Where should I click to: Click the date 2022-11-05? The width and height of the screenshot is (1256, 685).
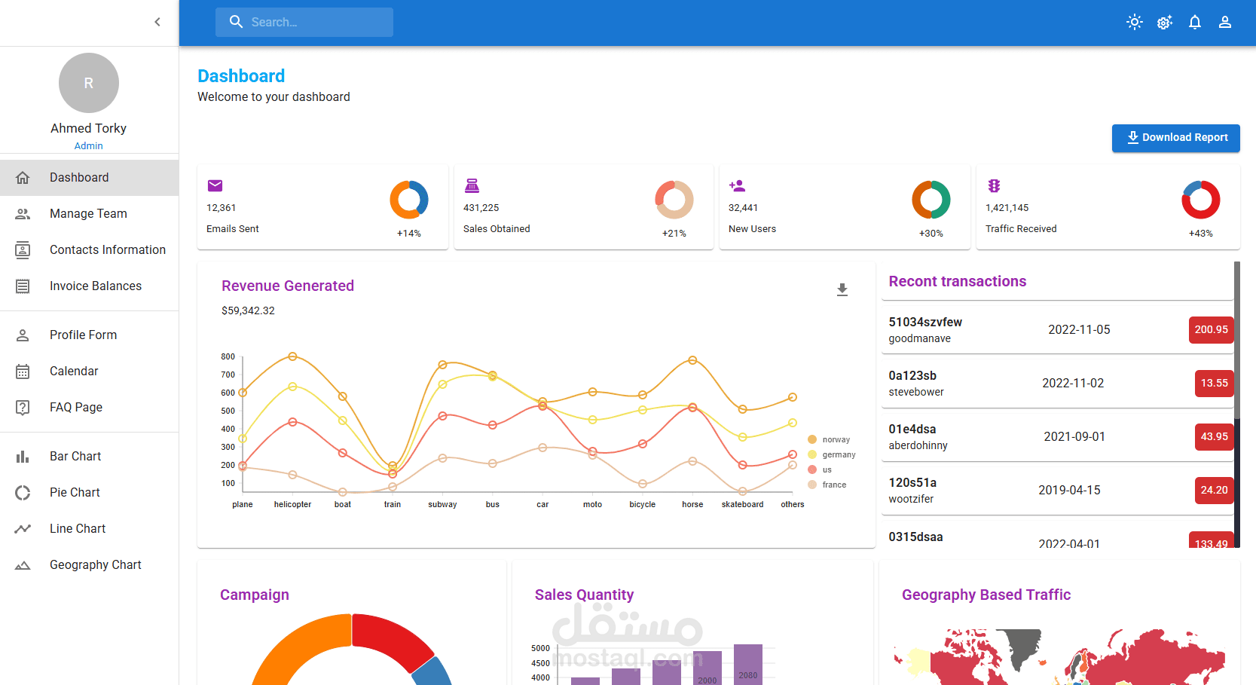click(1079, 329)
